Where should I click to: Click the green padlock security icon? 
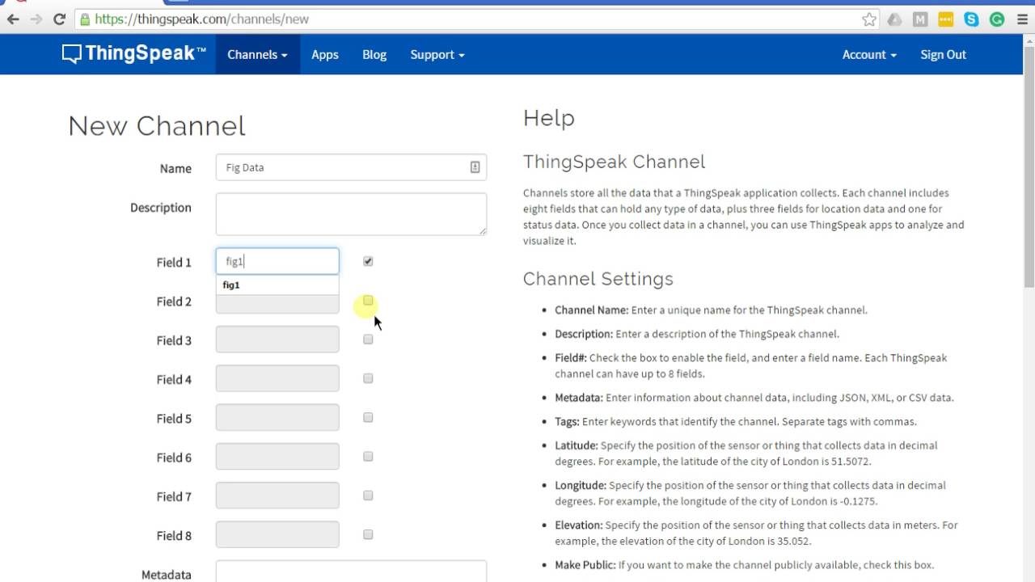85,19
